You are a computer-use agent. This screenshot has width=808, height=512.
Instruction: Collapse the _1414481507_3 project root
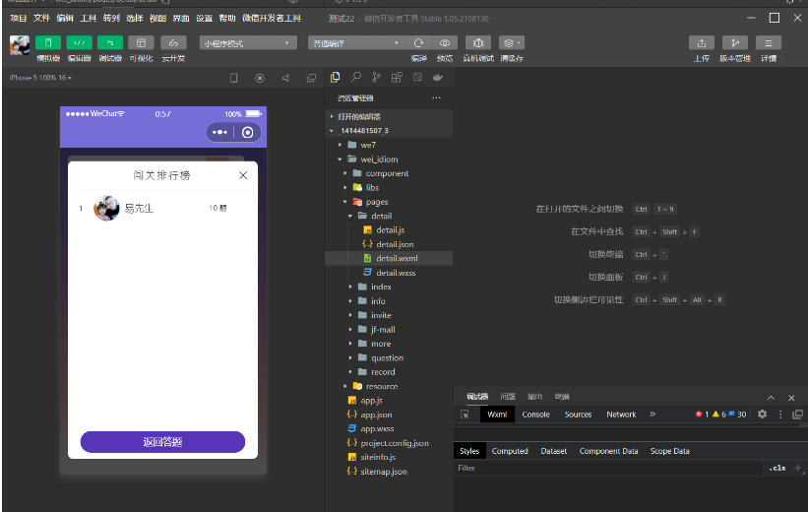389,130
